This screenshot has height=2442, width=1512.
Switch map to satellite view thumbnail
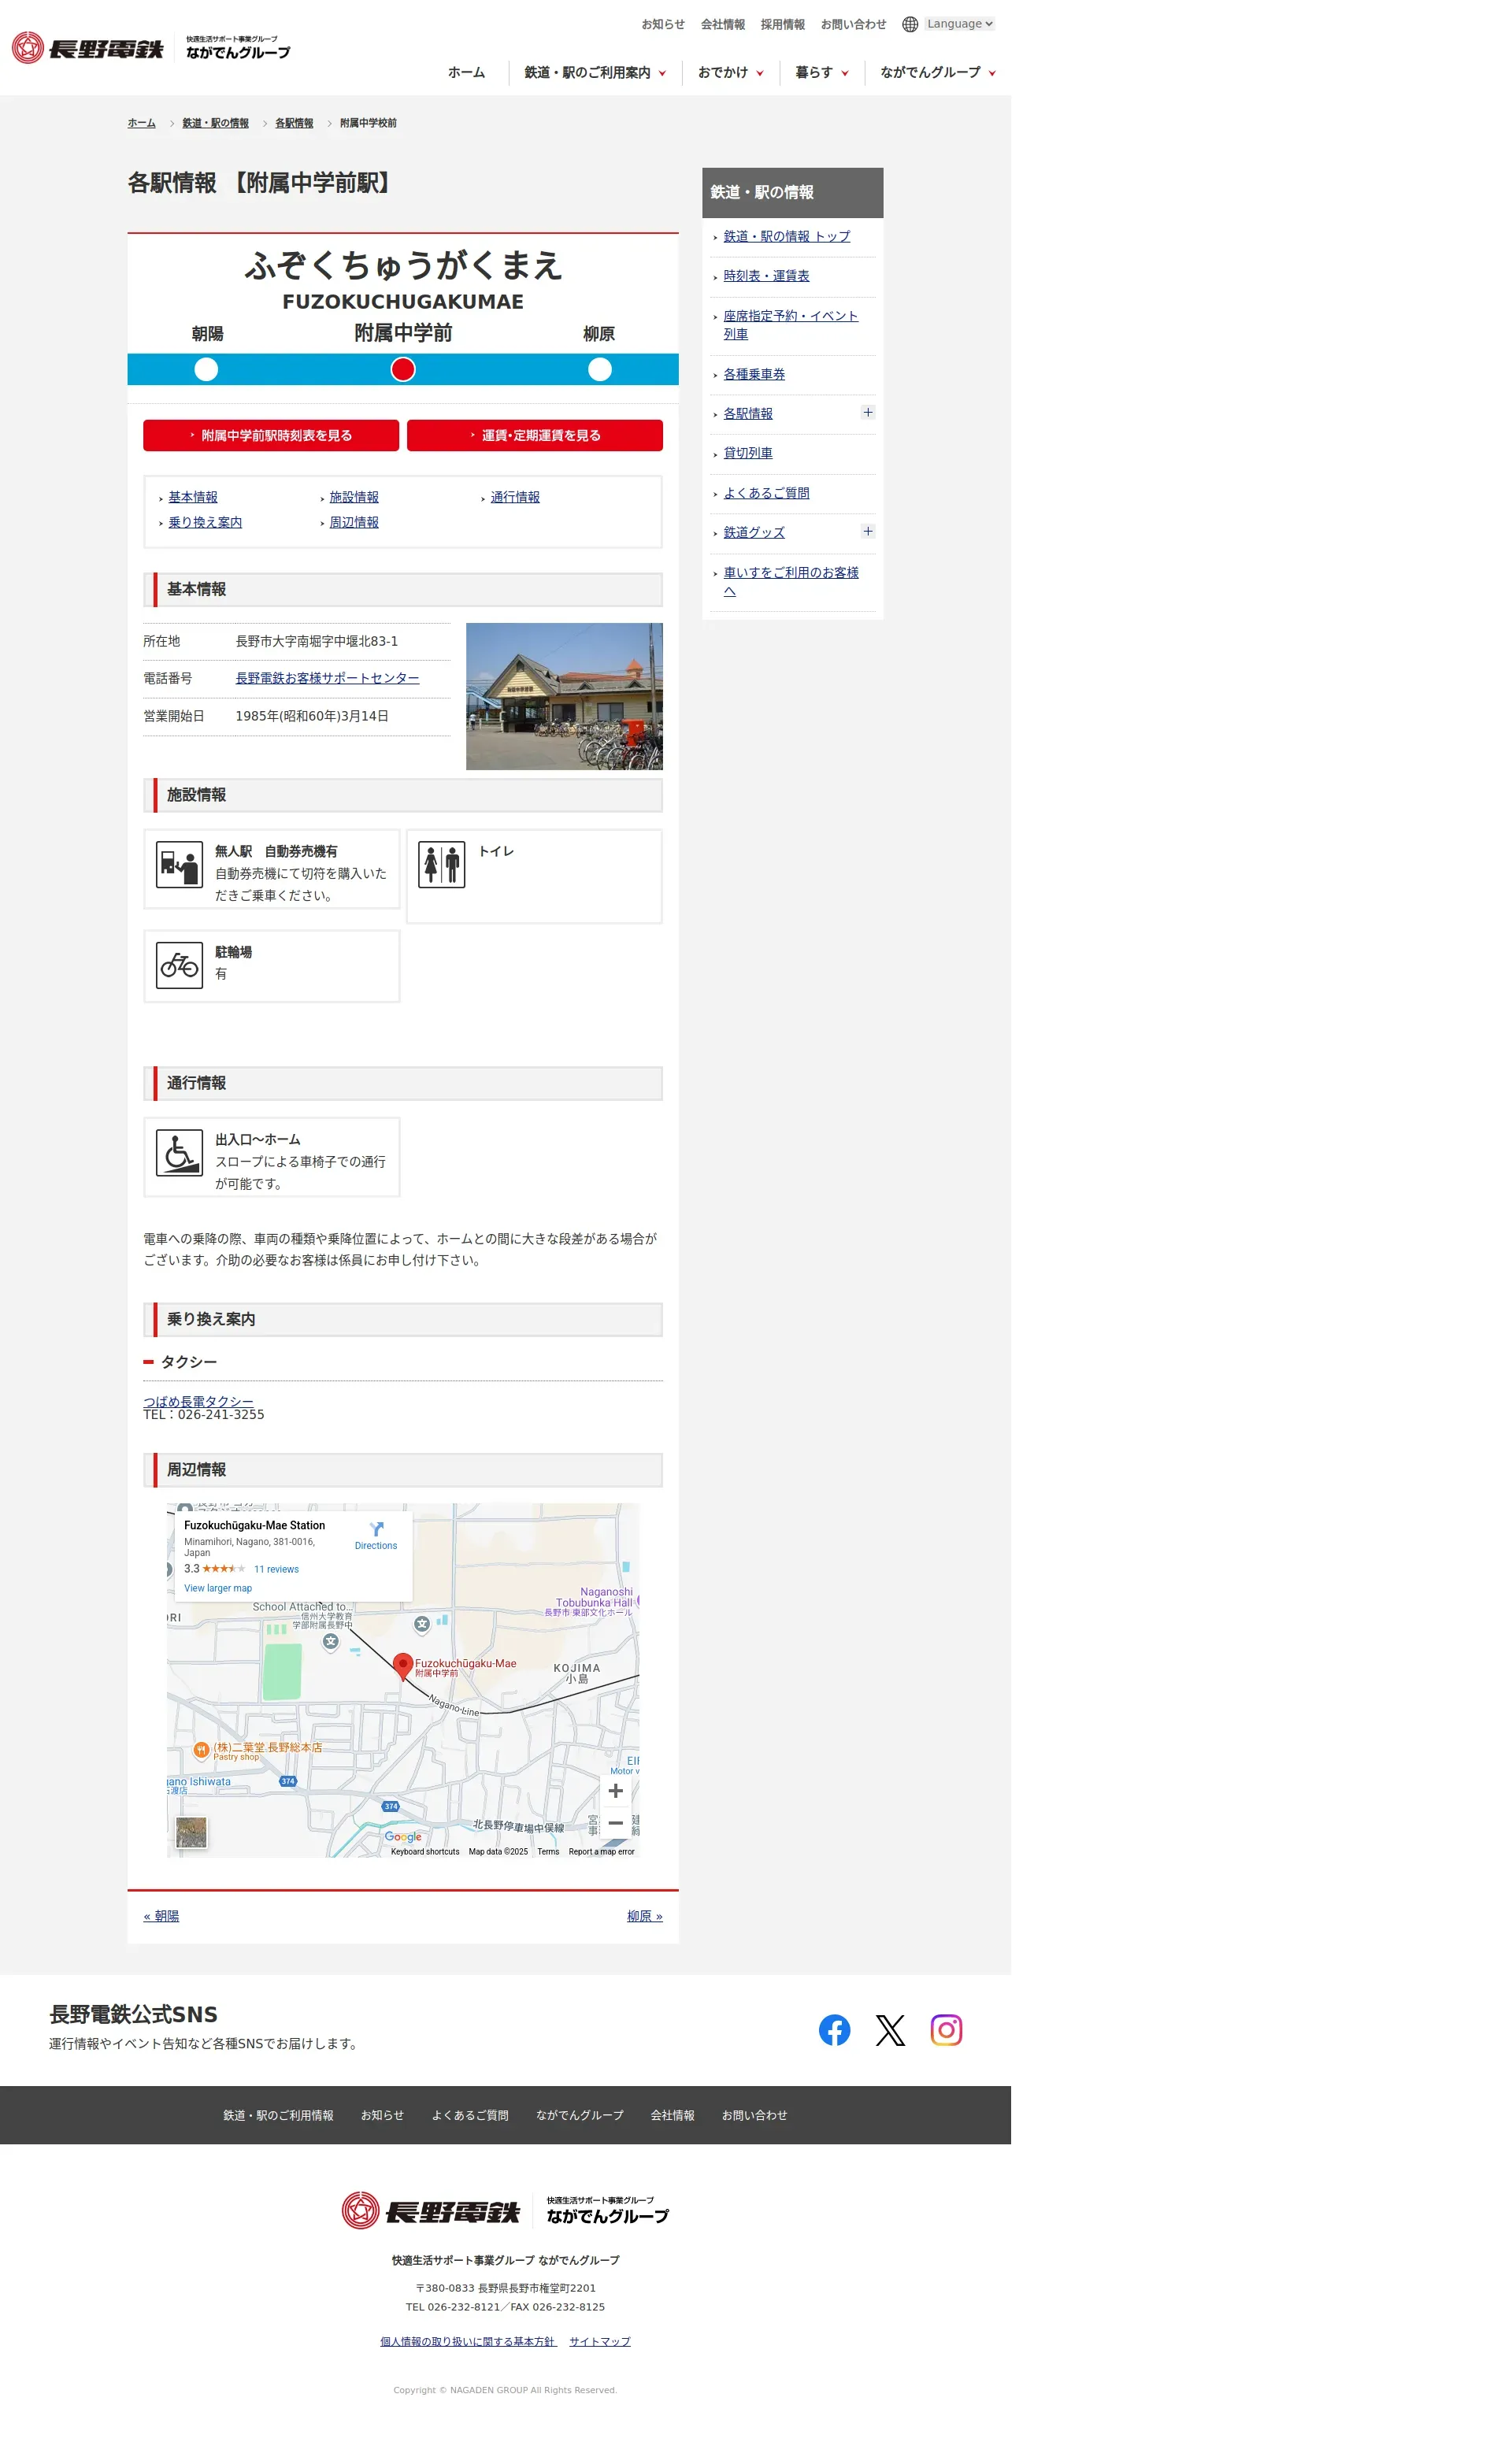[x=191, y=1832]
